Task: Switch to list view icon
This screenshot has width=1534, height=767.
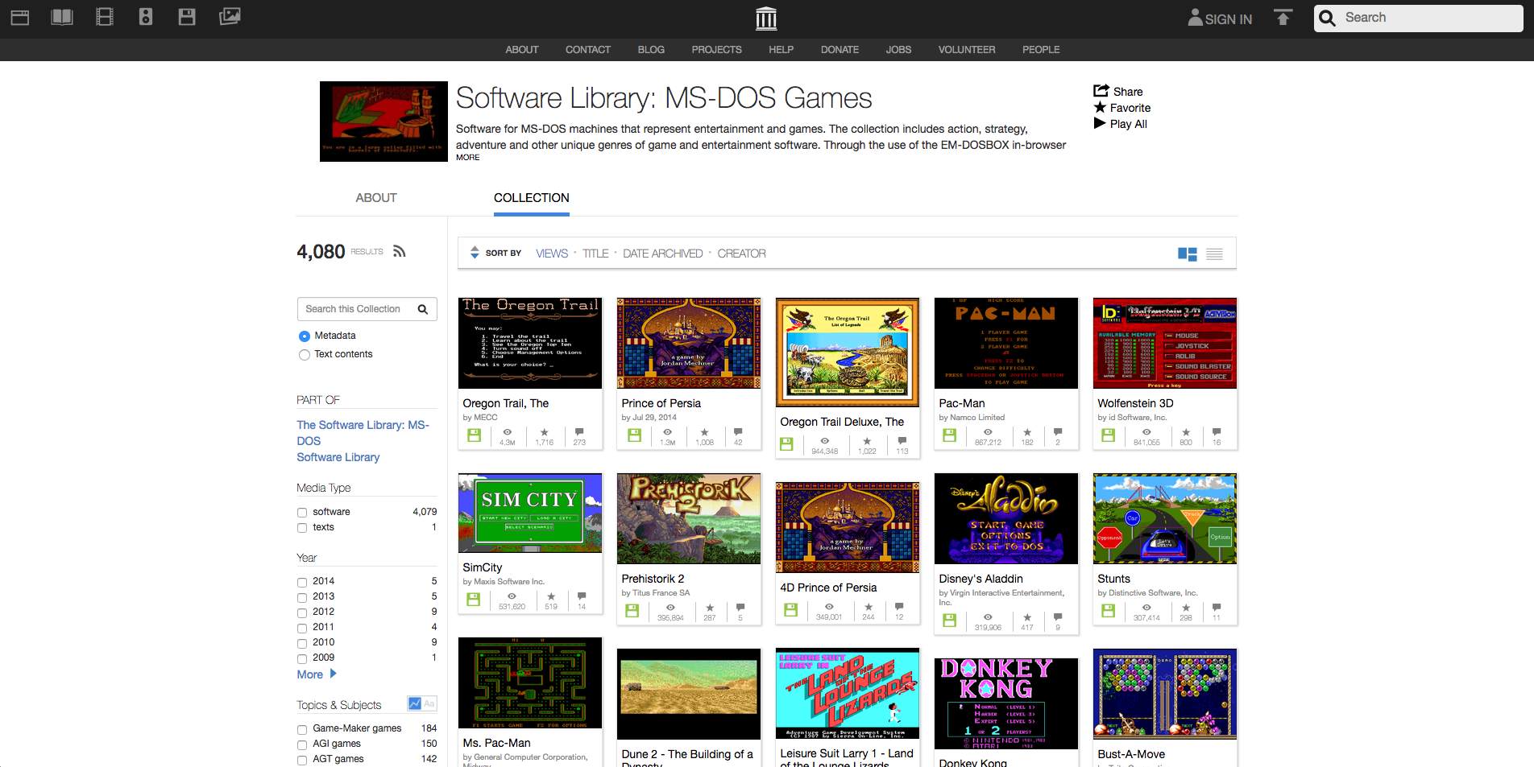Action: 1215,254
